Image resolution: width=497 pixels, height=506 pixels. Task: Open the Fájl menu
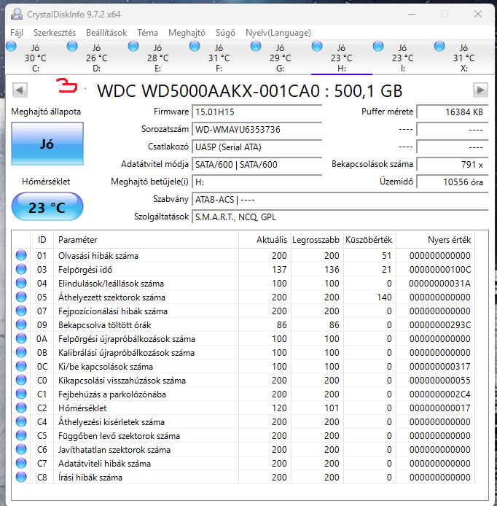[x=17, y=33]
